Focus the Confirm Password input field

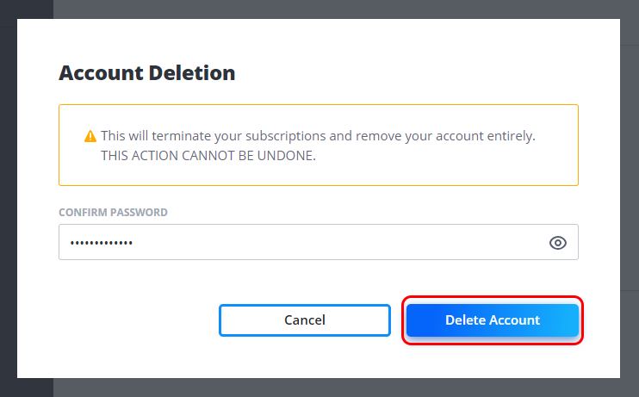(301, 243)
